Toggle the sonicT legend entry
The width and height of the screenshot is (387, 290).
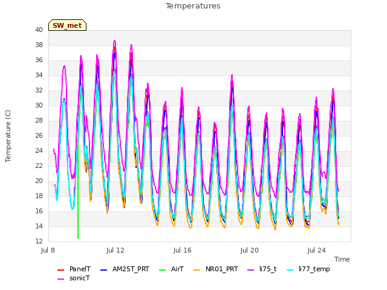pyautogui.click(x=74, y=278)
